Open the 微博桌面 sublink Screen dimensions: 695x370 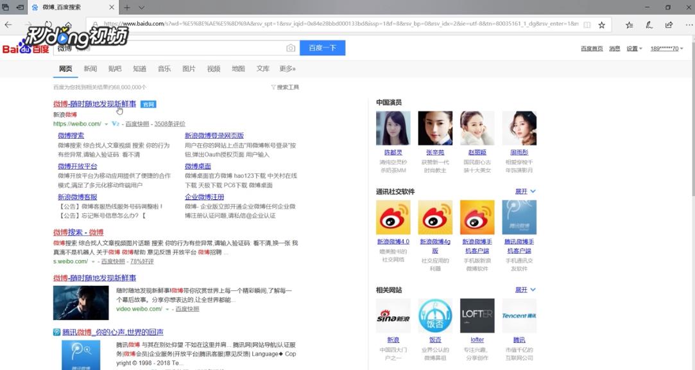point(198,166)
